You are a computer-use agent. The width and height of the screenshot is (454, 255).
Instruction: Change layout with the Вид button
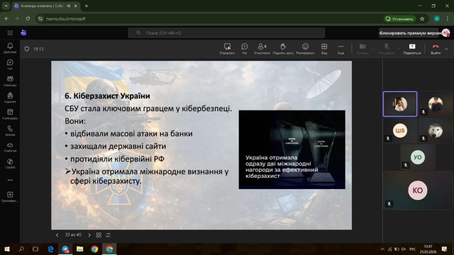coord(324,48)
